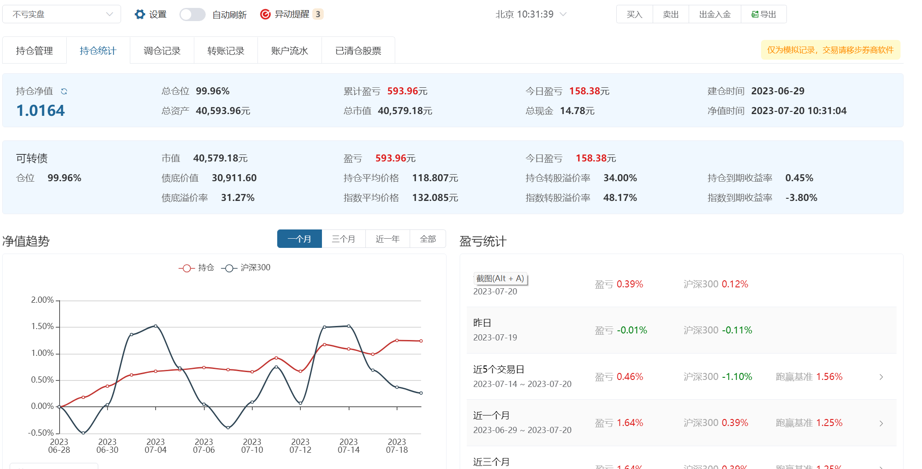Click the 净值趋势 heading
This screenshot has width=922, height=469.
point(26,241)
